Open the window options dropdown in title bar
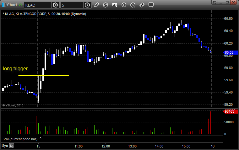This screenshot has height=150, width=239. [215, 2]
